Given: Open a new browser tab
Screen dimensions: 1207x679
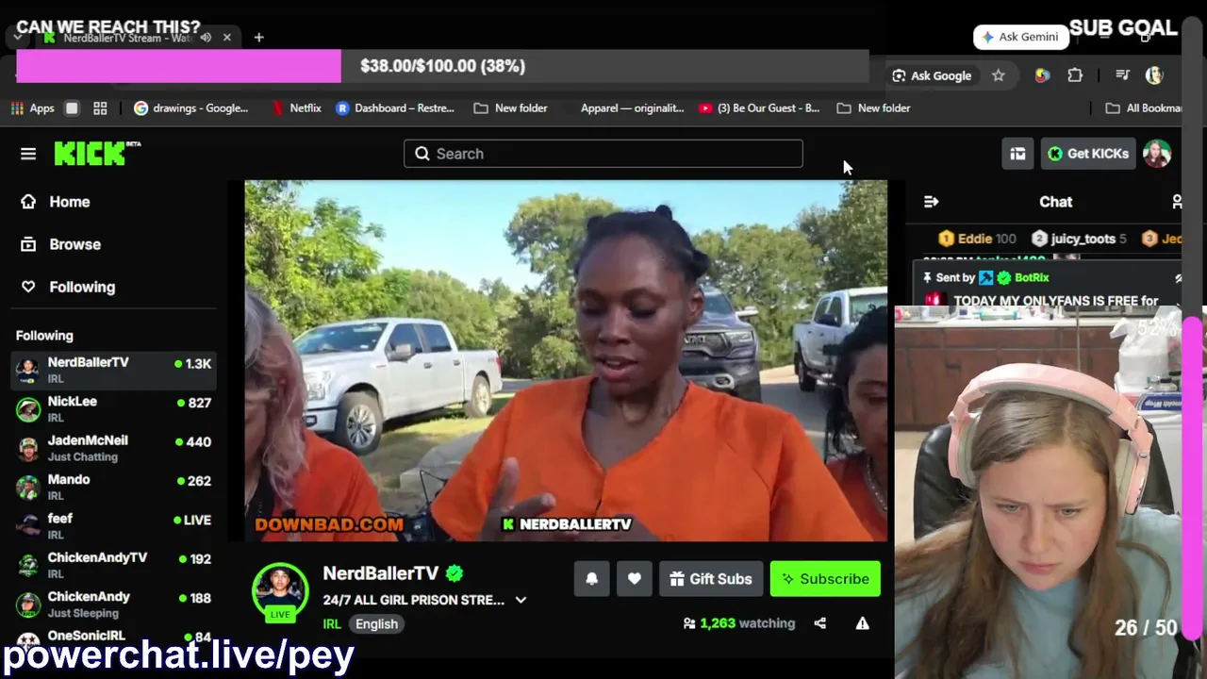Looking at the screenshot, I should click(x=258, y=38).
